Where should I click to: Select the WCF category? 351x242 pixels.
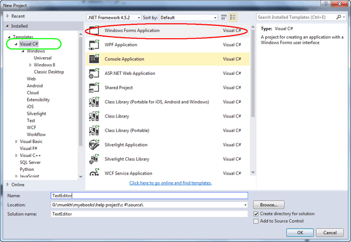coord(31,127)
